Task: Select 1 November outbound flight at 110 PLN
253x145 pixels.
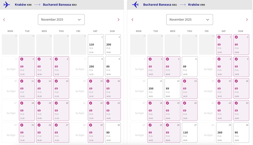Action: pyautogui.click(x=96, y=45)
